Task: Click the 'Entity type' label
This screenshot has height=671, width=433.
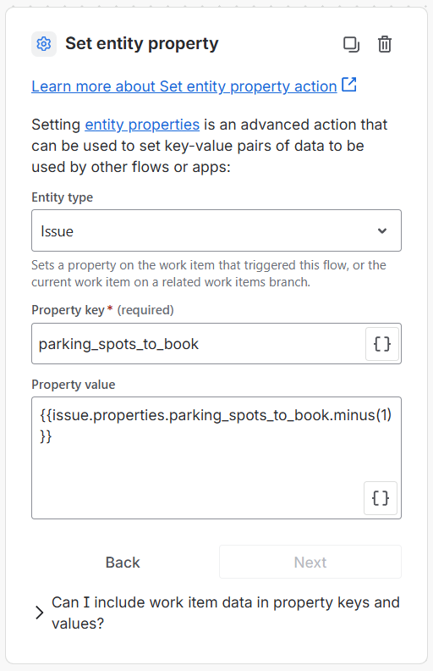Action: [62, 197]
